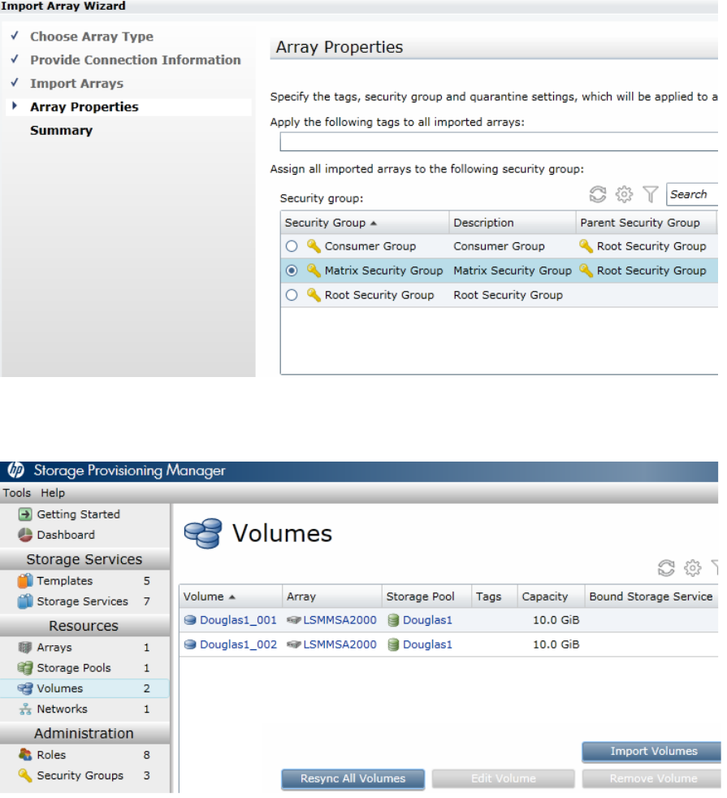Sort by the Tags column header

coord(494,596)
